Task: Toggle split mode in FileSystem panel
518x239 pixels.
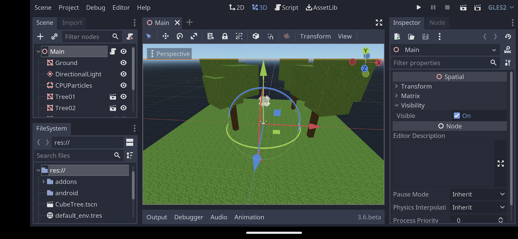Action: pos(130,143)
